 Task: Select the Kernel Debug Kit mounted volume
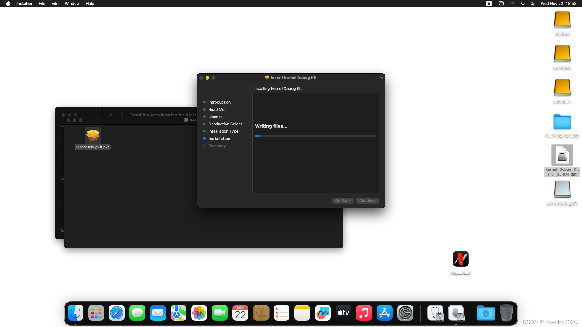[562, 190]
